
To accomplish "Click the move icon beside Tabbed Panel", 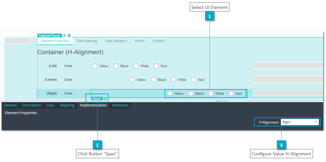I will point(64,35).
